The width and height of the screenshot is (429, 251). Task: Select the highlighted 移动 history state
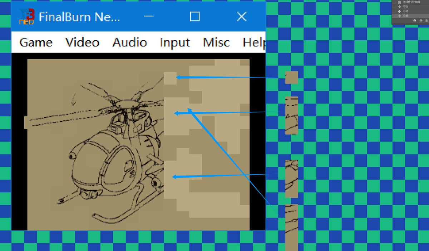[410, 16]
